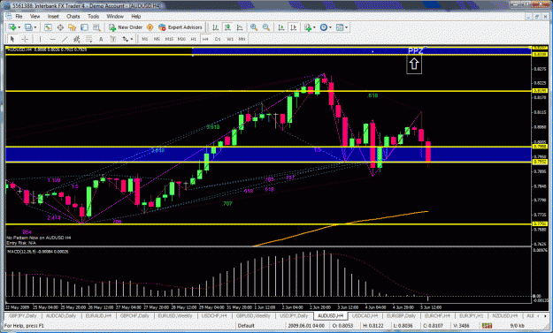Screen dimensions: 553x333
Task: Select the H4 timeframe button
Action: [x=205, y=39]
